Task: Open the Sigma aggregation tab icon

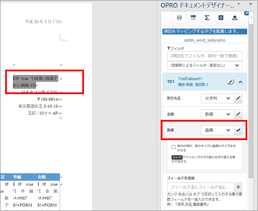Action: tap(207, 18)
